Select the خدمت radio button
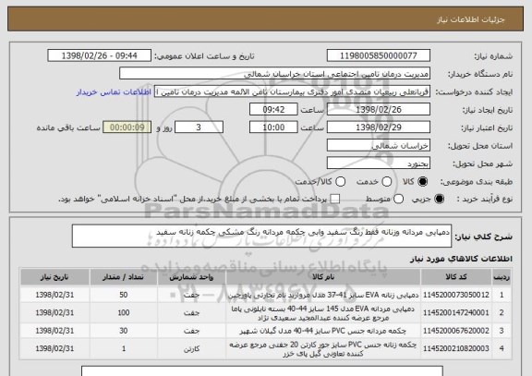The width and height of the screenshot is (532, 376). pos(387,182)
